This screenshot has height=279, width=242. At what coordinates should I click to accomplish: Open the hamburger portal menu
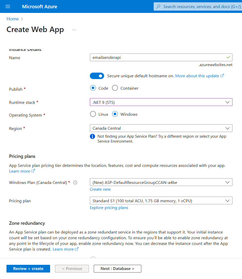pos(8,6)
